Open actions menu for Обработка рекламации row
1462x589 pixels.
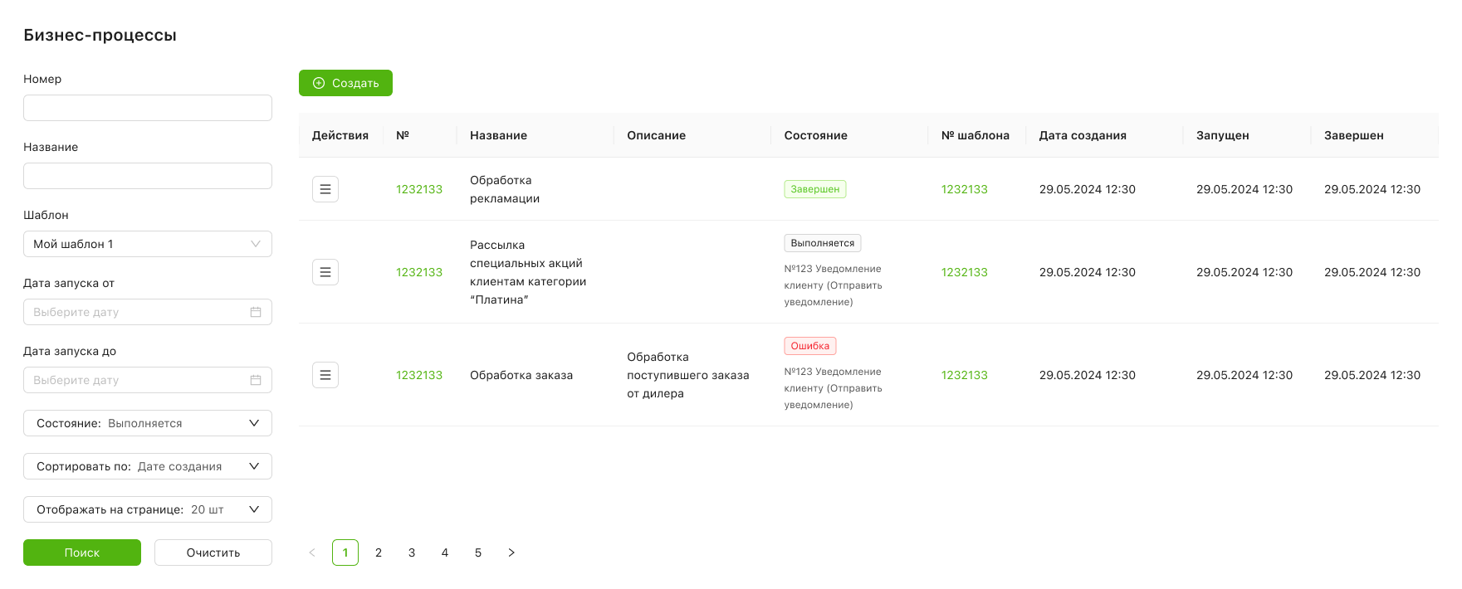tap(325, 189)
